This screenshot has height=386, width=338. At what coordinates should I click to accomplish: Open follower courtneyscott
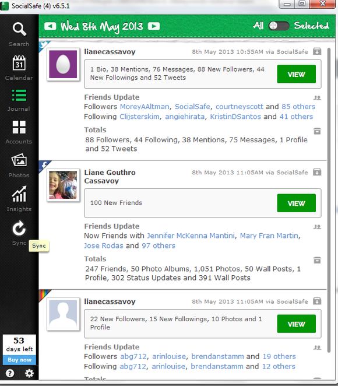pos(240,107)
